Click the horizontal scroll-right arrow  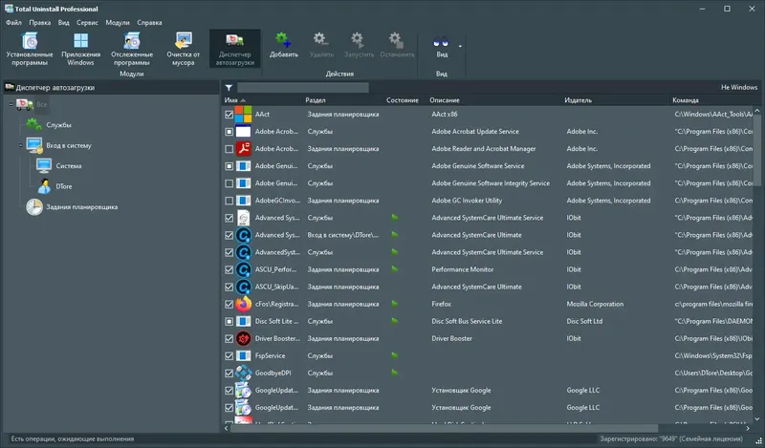pos(748,428)
